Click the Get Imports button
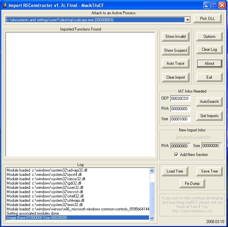 209,116
